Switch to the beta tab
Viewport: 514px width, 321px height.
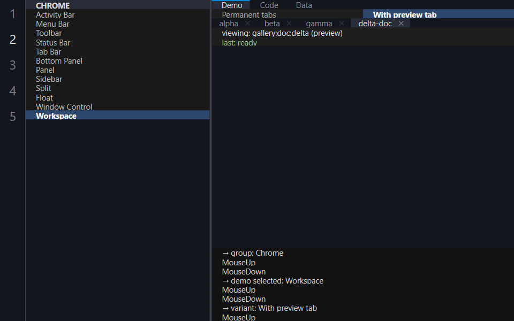pos(272,24)
